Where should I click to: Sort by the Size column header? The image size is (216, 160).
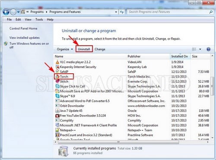coord(200,56)
